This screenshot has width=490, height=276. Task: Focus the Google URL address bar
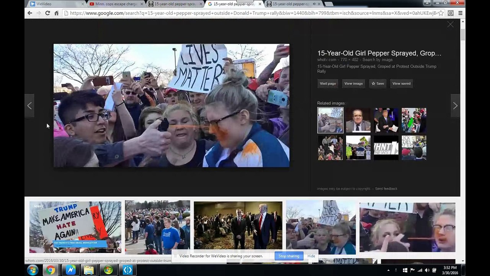(253, 13)
